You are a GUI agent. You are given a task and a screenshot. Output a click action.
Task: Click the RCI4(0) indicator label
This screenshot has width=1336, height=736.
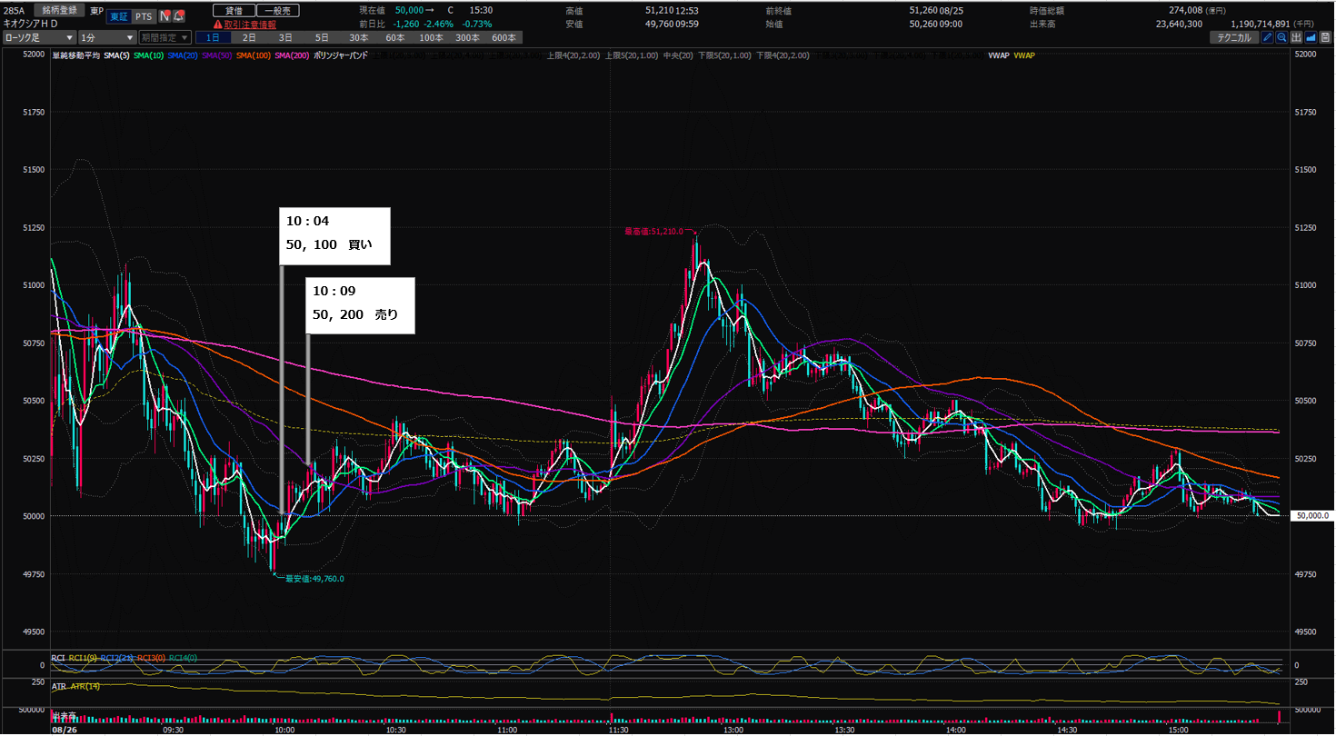pos(185,658)
